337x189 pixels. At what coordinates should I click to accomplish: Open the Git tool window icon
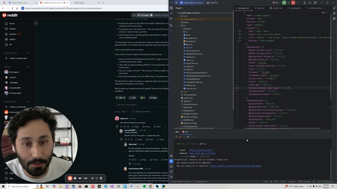click(x=171, y=177)
